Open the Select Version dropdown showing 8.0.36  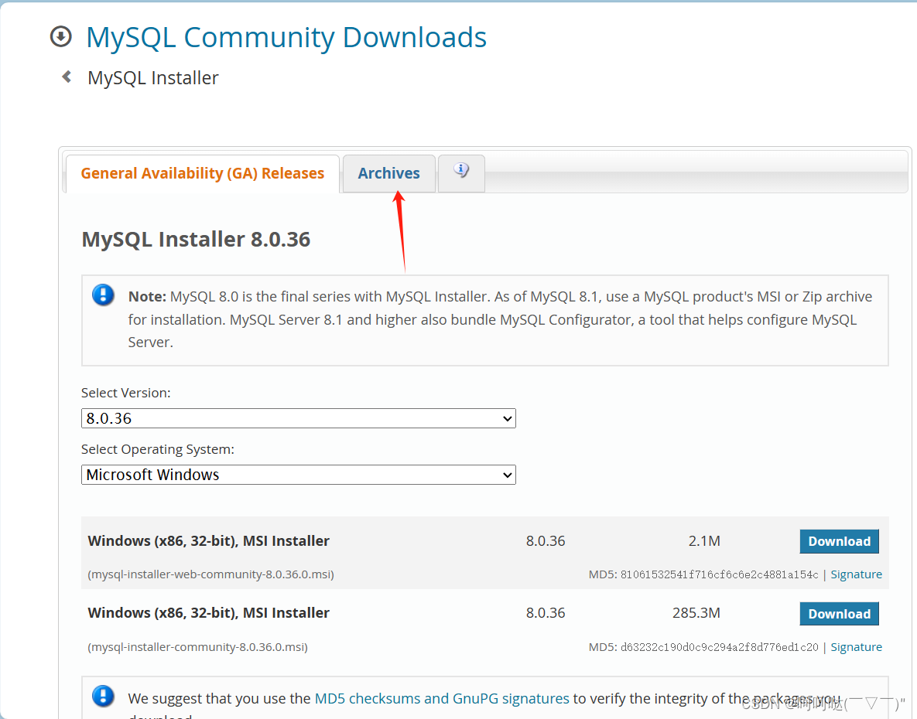pyautogui.click(x=298, y=418)
